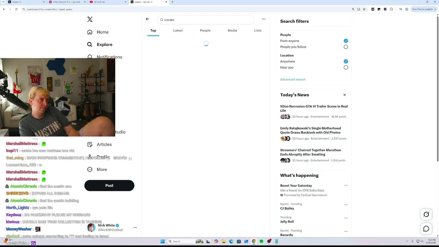Image resolution: width=439 pixels, height=247 pixels.
Task: Open Chrome zoom magnifier icon
Action: pos(353,9)
